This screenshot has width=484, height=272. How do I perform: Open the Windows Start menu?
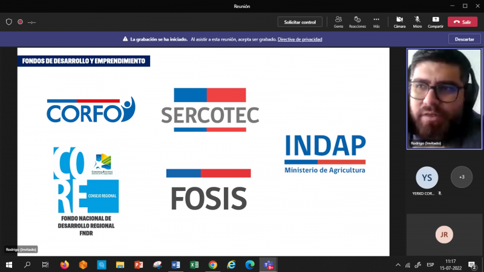[x=9, y=265]
